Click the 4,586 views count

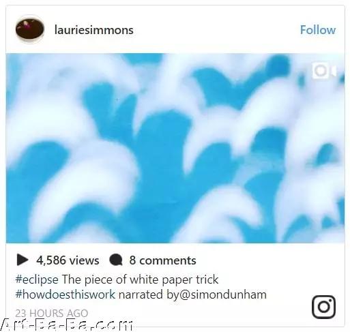point(68,260)
